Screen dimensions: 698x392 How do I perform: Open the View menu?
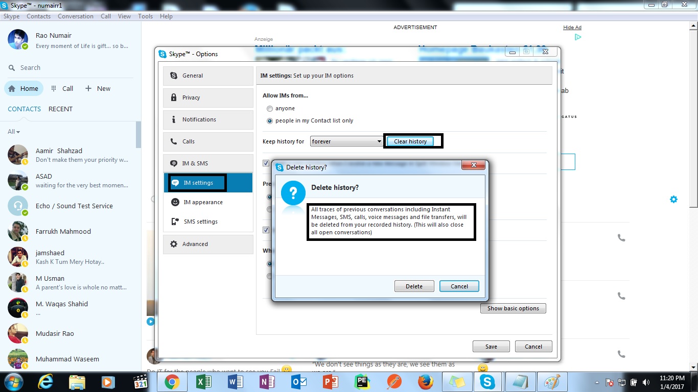tap(125, 16)
